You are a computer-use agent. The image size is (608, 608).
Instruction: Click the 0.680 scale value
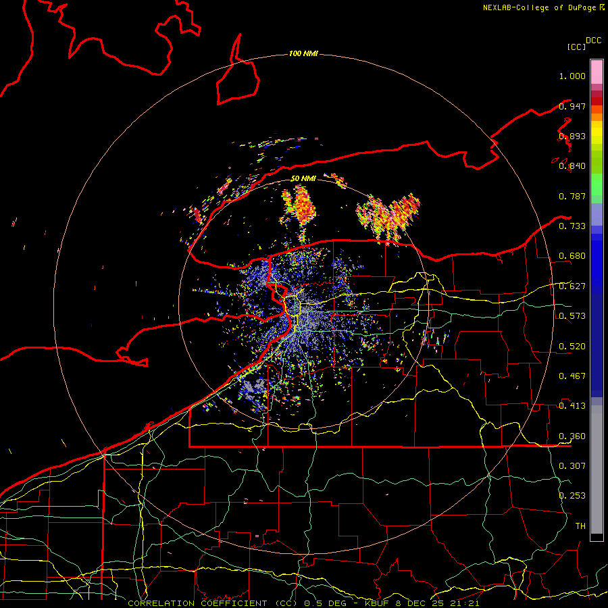pyautogui.click(x=572, y=256)
